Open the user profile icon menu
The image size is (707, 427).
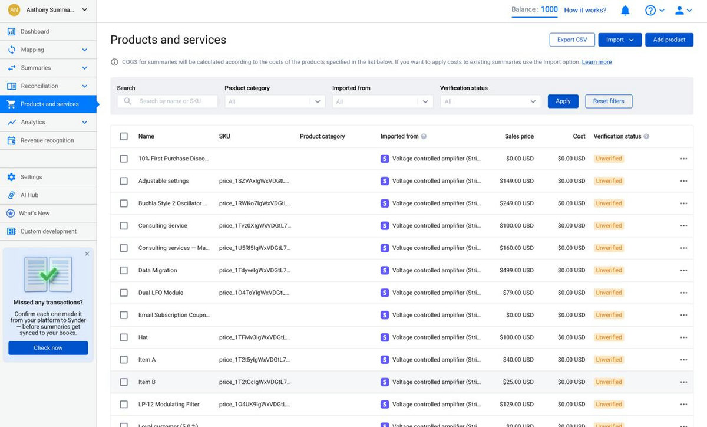(683, 10)
